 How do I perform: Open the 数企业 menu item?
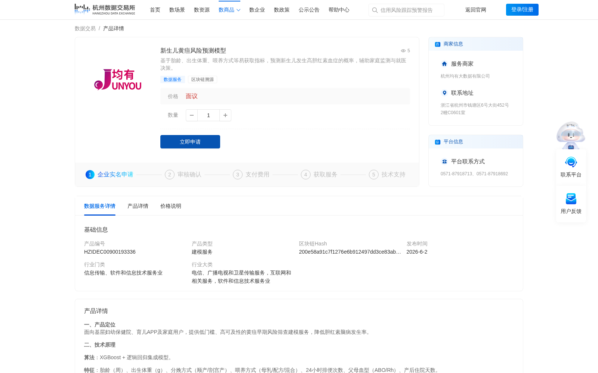pos(257,10)
